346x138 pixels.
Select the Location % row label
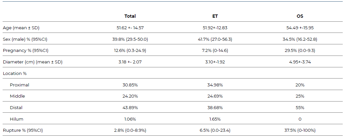tap(15, 73)
